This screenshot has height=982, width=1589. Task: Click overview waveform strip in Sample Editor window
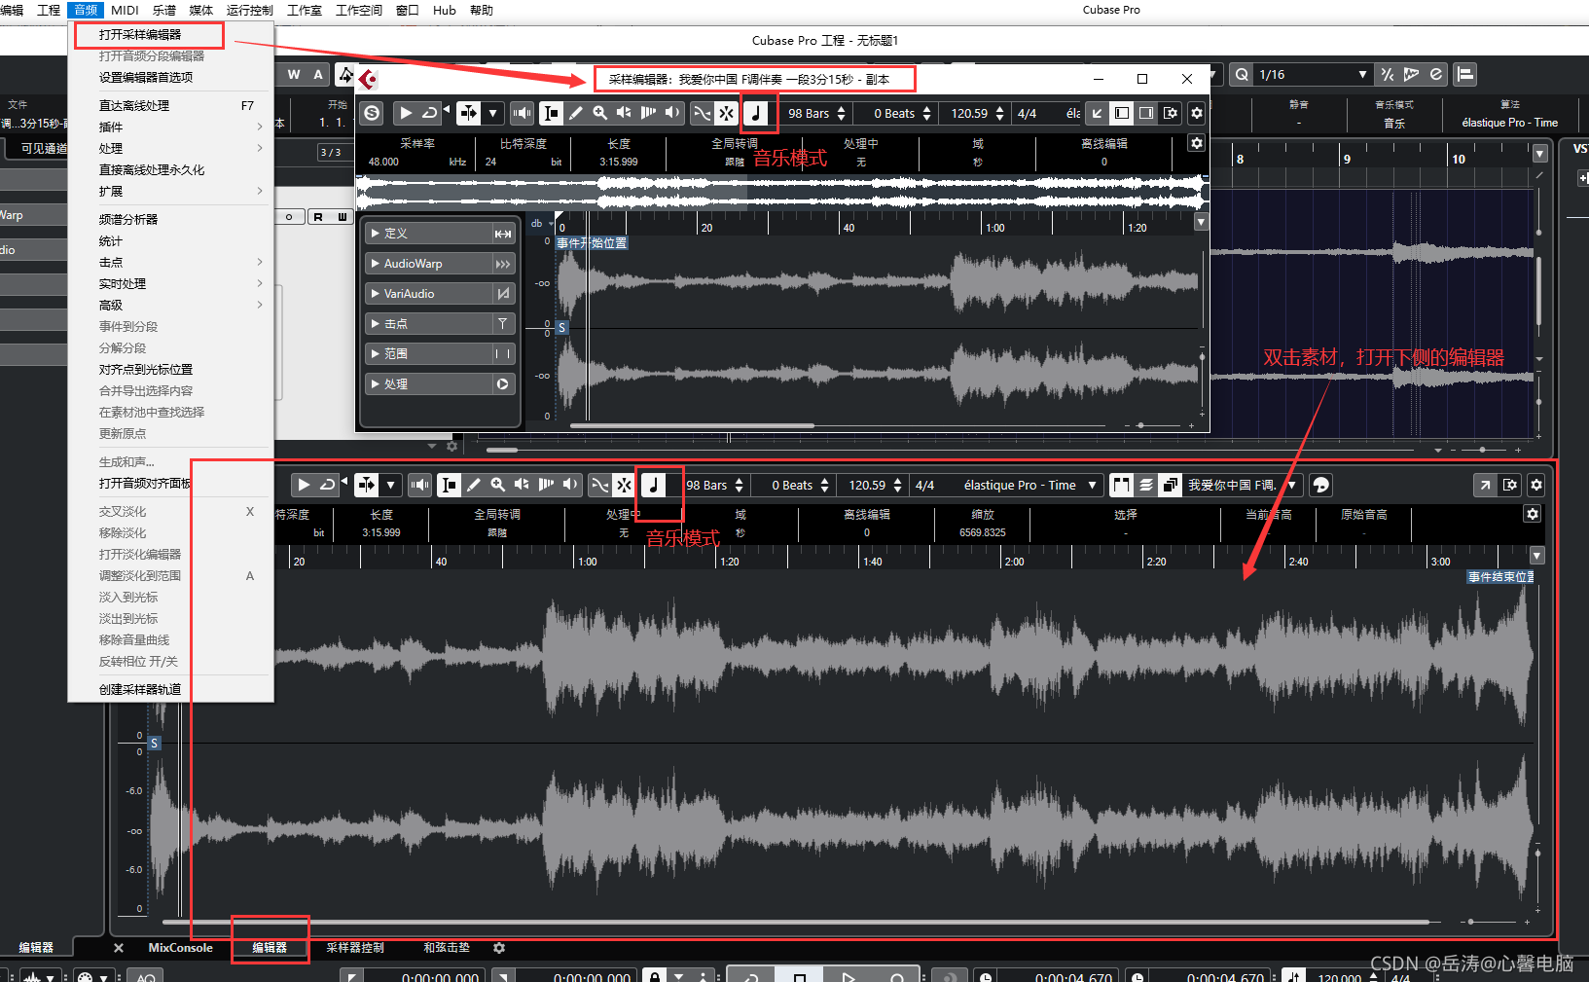click(x=780, y=192)
